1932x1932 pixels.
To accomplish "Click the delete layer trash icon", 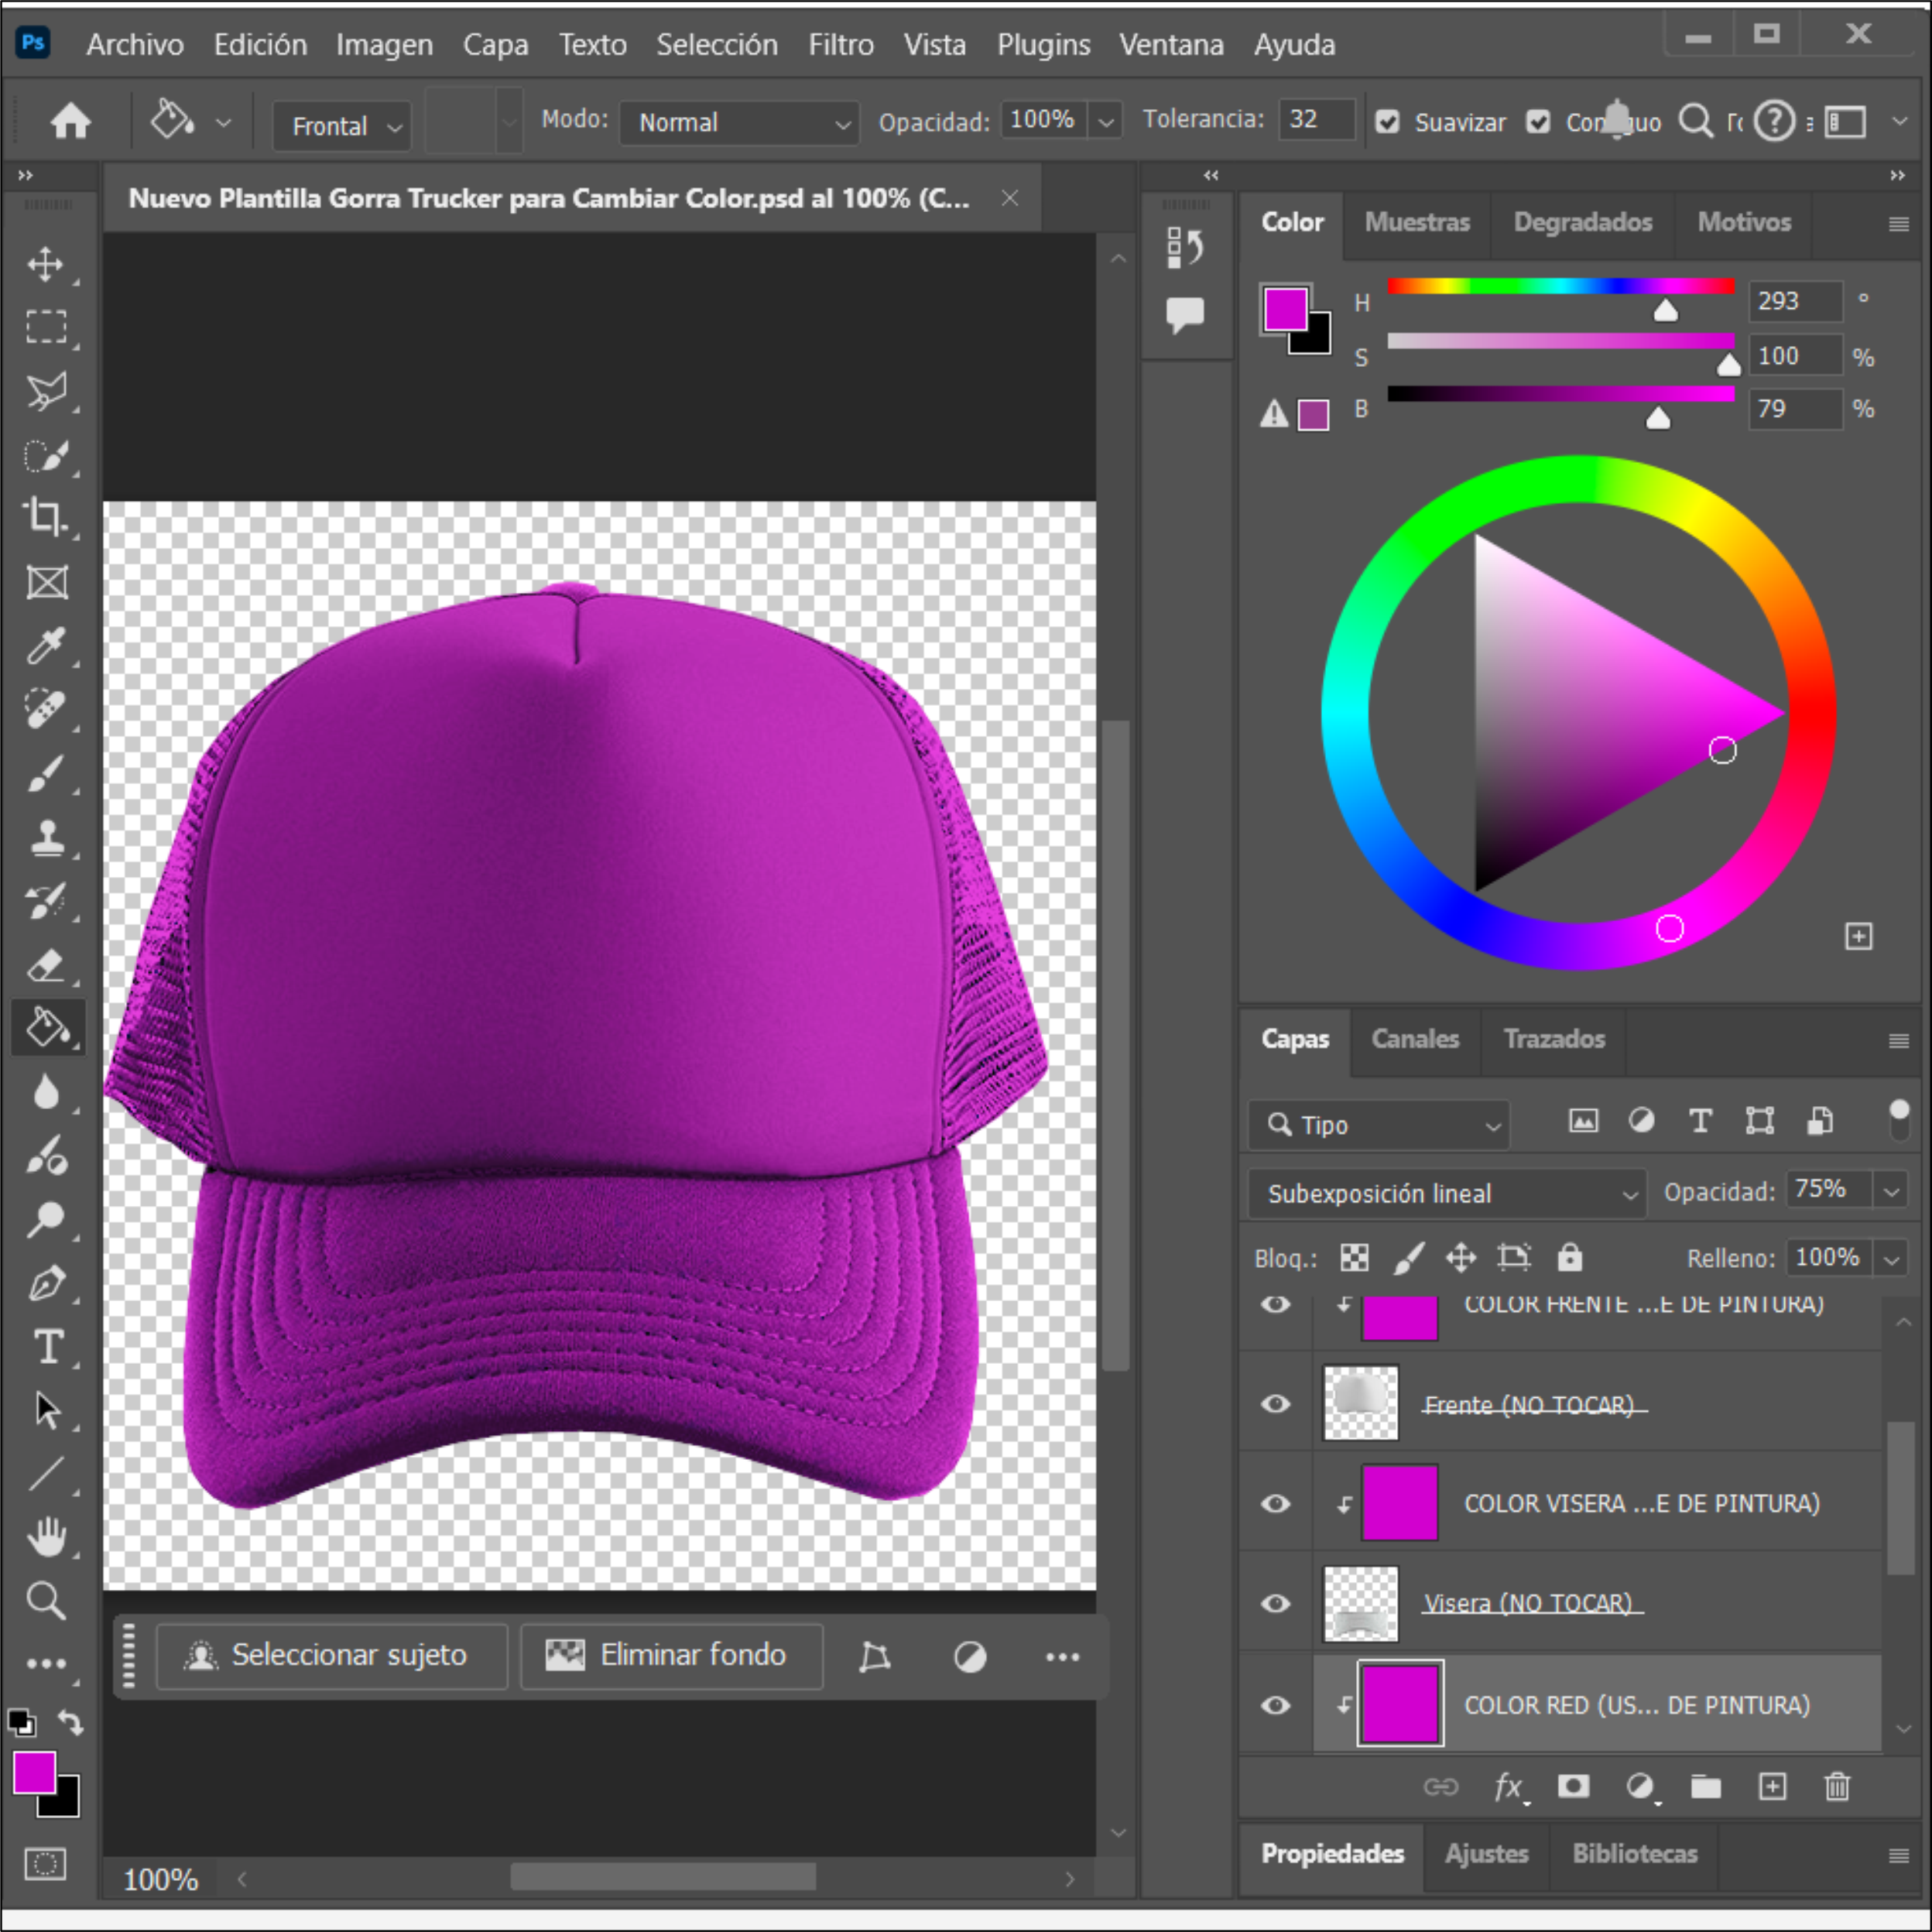I will (x=1837, y=1786).
